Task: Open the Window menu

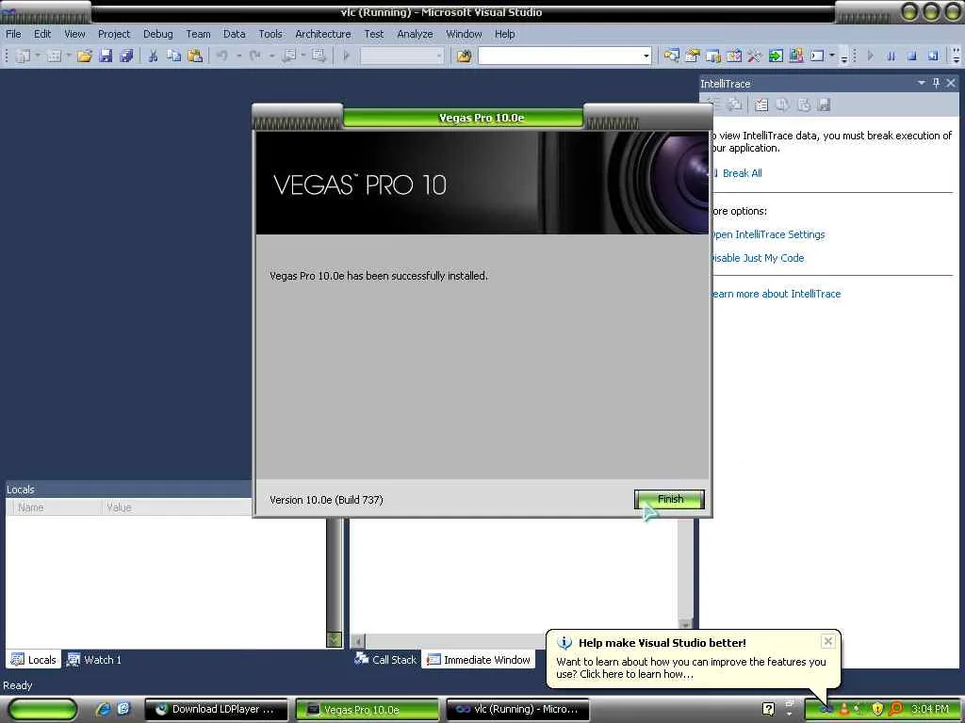Action: coord(464,34)
